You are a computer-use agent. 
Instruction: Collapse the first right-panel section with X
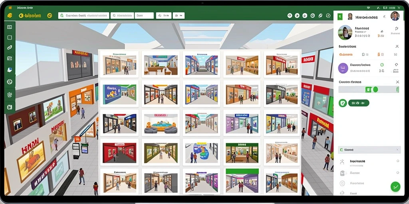pos(397,46)
